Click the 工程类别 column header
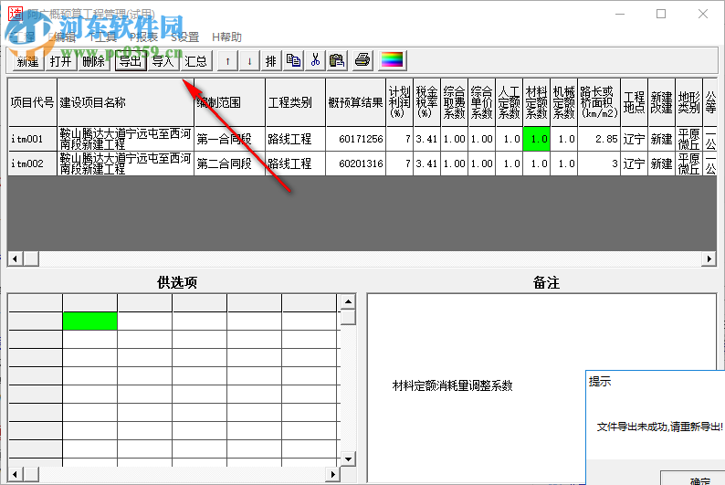This screenshot has width=725, height=485. (295, 102)
